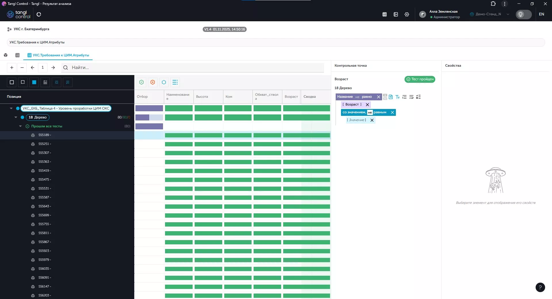Switch language with the EN button

(x=541, y=14)
